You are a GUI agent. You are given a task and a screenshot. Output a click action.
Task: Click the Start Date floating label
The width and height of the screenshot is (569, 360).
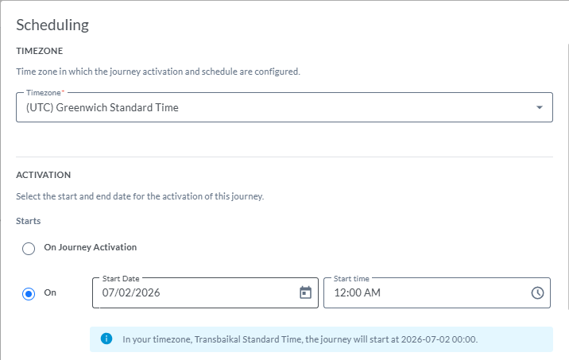point(121,278)
